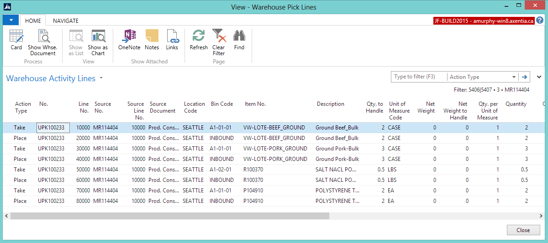The height and width of the screenshot is (243, 548).
Task: Expand Warehouse Activity Lines title dropdown
Action: coord(101,78)
